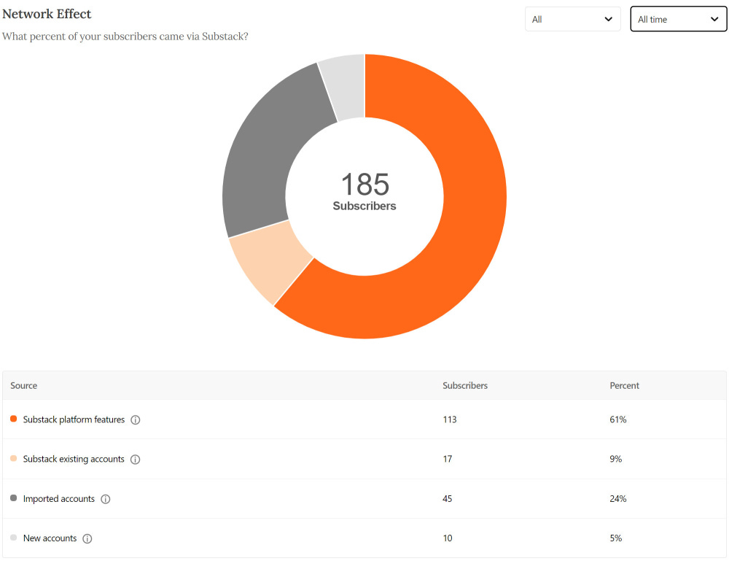
Task: Click the dark gray swatch for Imported accounts
Action: [13, 498]
